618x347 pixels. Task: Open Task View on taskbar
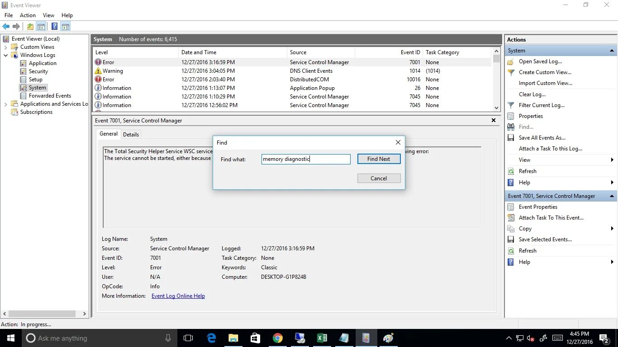[x=188, y=338]
